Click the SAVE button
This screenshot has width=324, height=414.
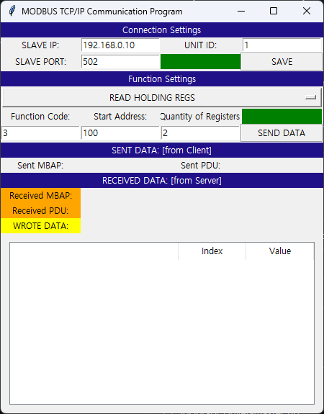click(282, 62)
